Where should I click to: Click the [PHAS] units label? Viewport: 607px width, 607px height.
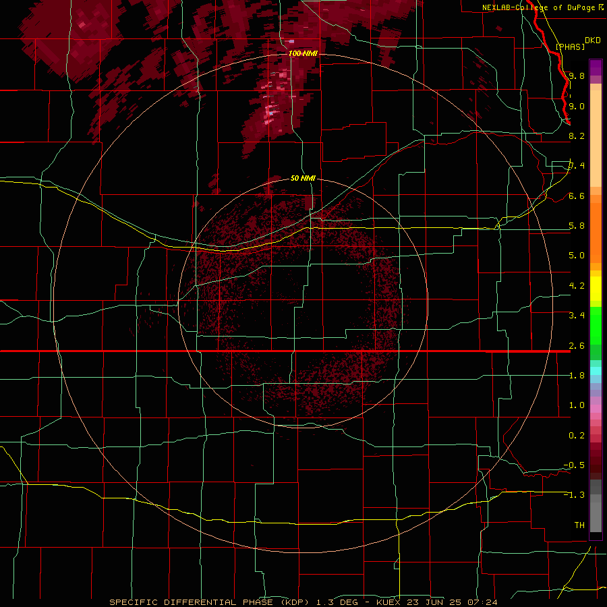pyautogui.click(x=570, y=47)
